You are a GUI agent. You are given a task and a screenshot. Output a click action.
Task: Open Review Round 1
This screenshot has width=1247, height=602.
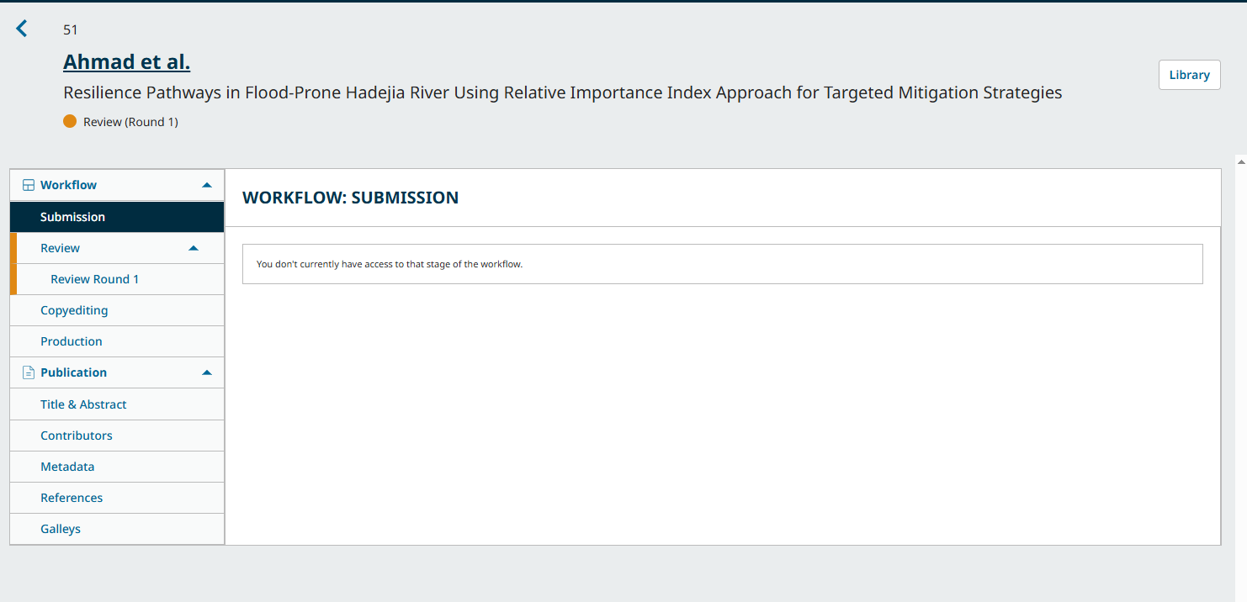[x=95, y=279]
